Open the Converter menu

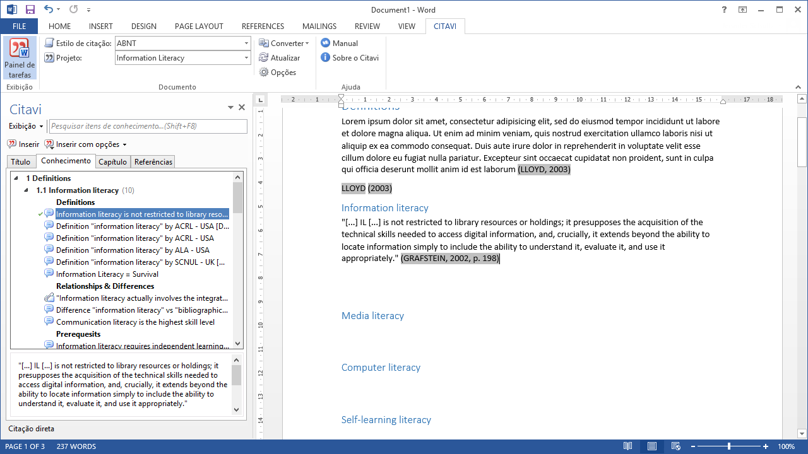click(284, 44)
